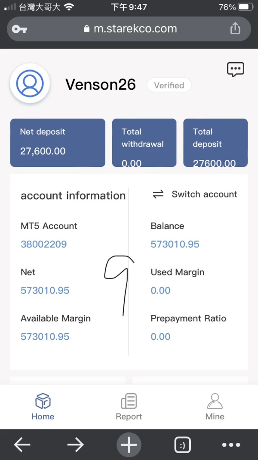Viewport: 258px width, 460px height.
Task: Click the Switch account arrows icon
Action: pyautogui.click(x=158, y=194)
